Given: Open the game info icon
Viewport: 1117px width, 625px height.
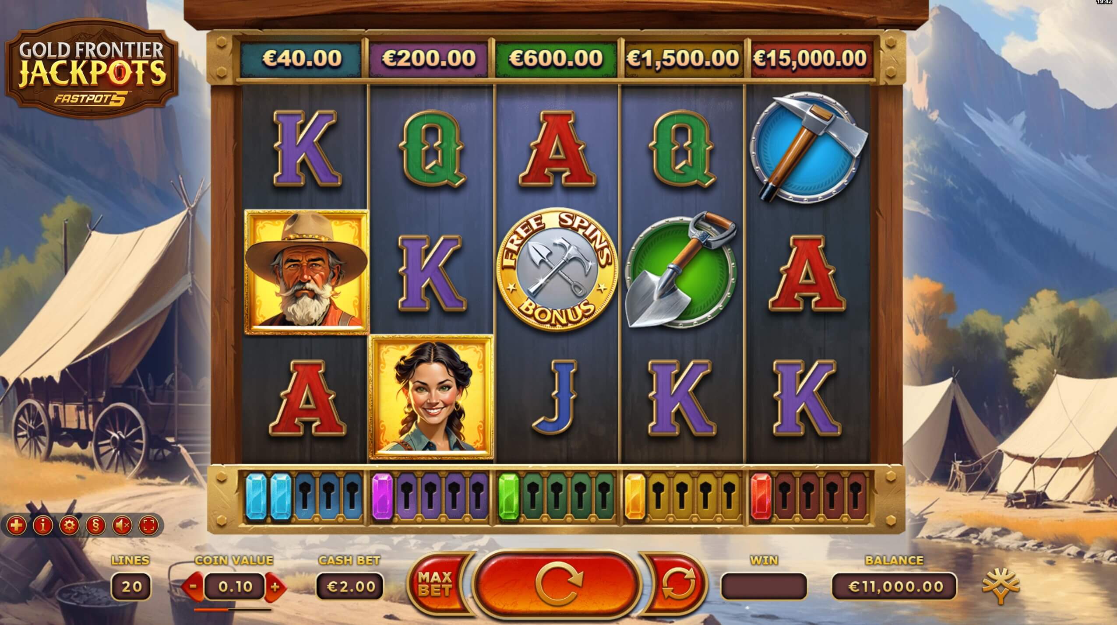Looking at the screenshot, I should coord(42,525).
